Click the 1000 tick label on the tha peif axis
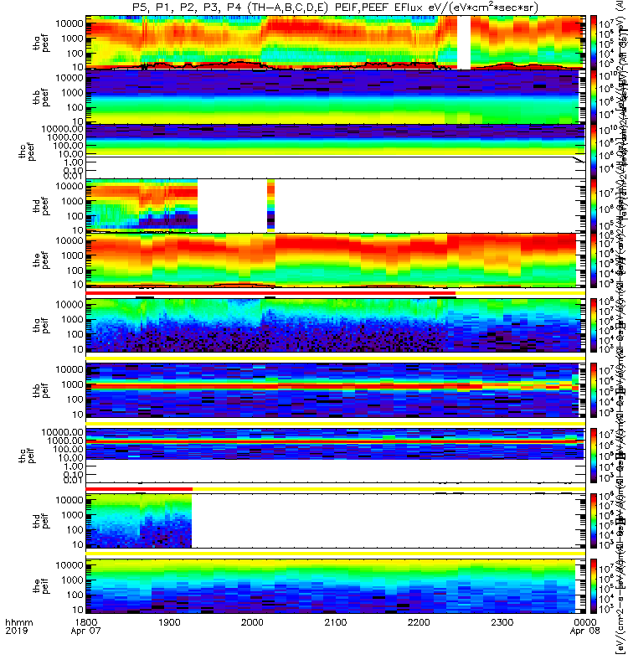 tap(72, 320)
